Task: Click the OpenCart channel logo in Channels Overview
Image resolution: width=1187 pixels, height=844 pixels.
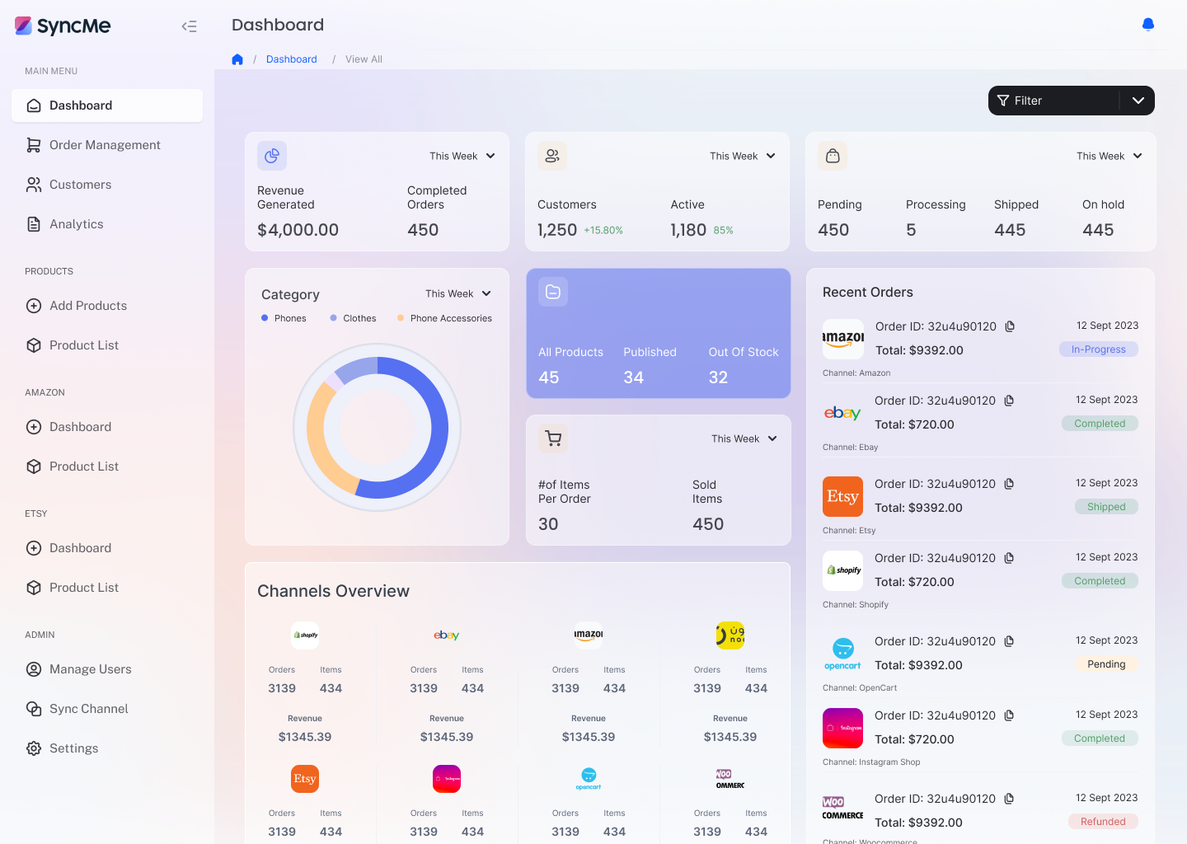Action: pyautogui.click(x=589, y=779)
